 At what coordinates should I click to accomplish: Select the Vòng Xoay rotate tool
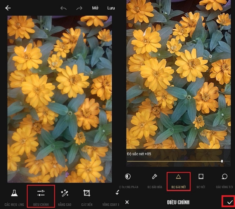pos(117,197)
